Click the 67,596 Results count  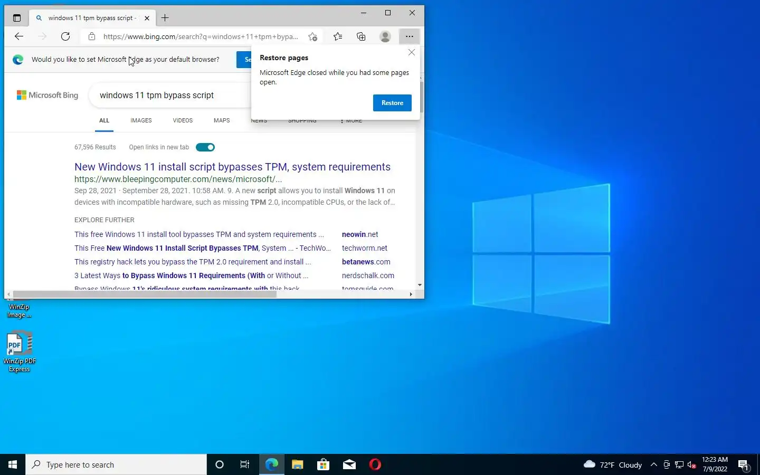pyautogui.click(x=95, y=147)
